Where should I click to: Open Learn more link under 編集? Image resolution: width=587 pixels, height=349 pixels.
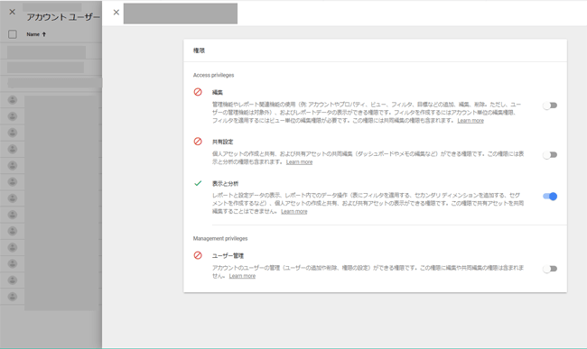471,121
